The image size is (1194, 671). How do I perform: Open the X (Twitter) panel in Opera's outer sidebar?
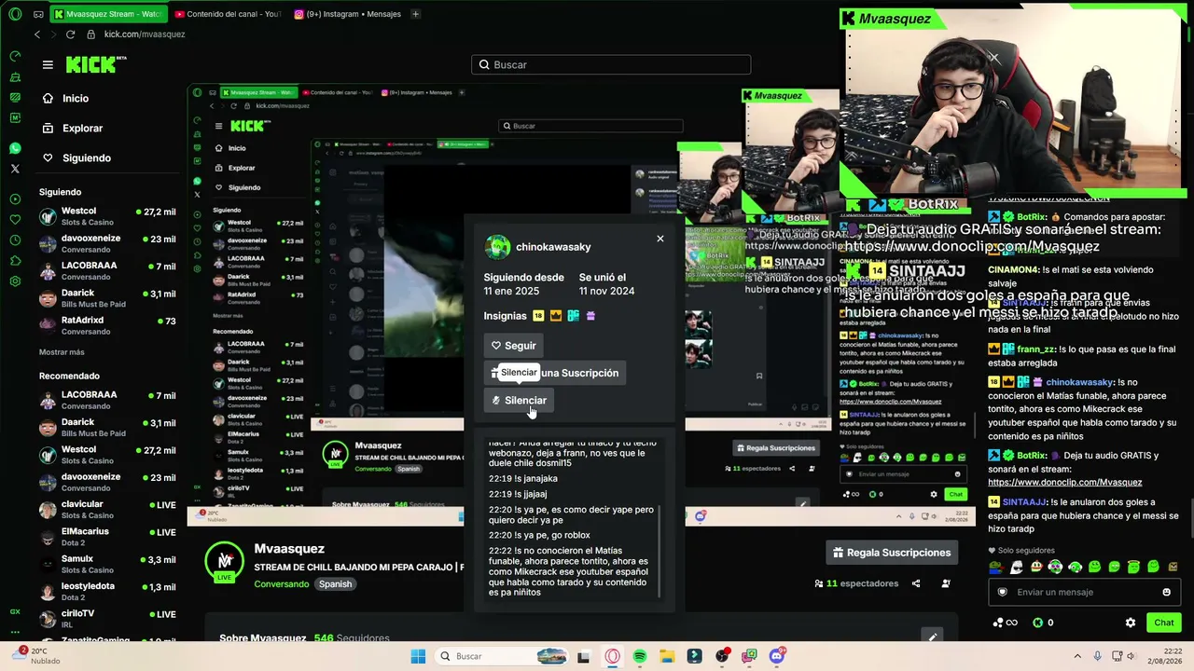(x=15, y=169)
